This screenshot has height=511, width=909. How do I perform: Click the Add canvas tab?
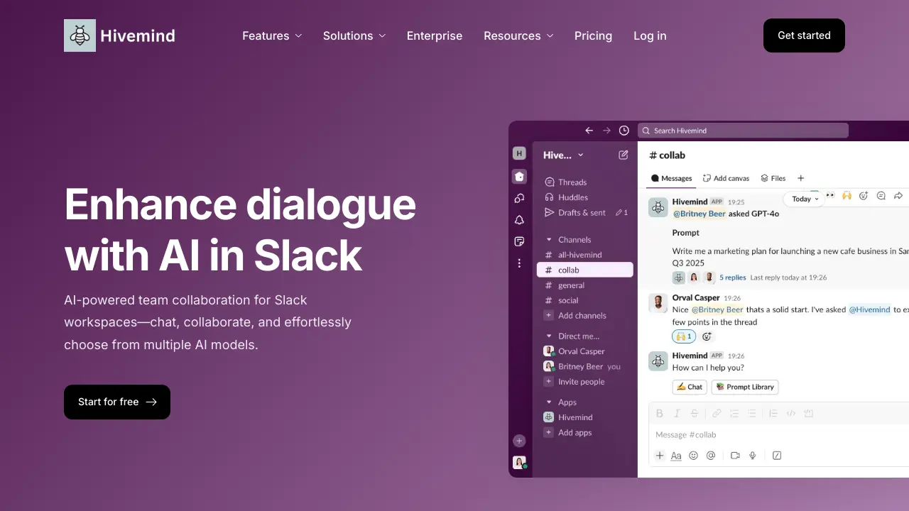726,178
